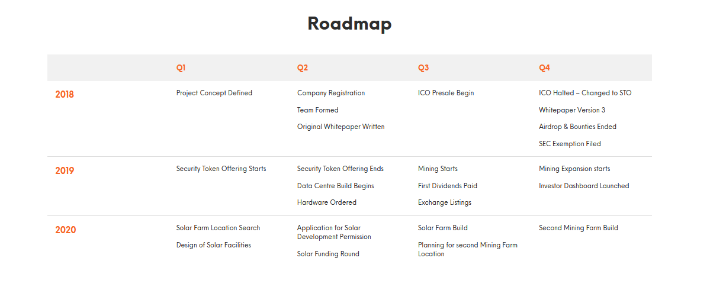Click ICO Halted – Changed to STO
The width and height of the screenshot is (710, 290).
[x=585, y=93]
